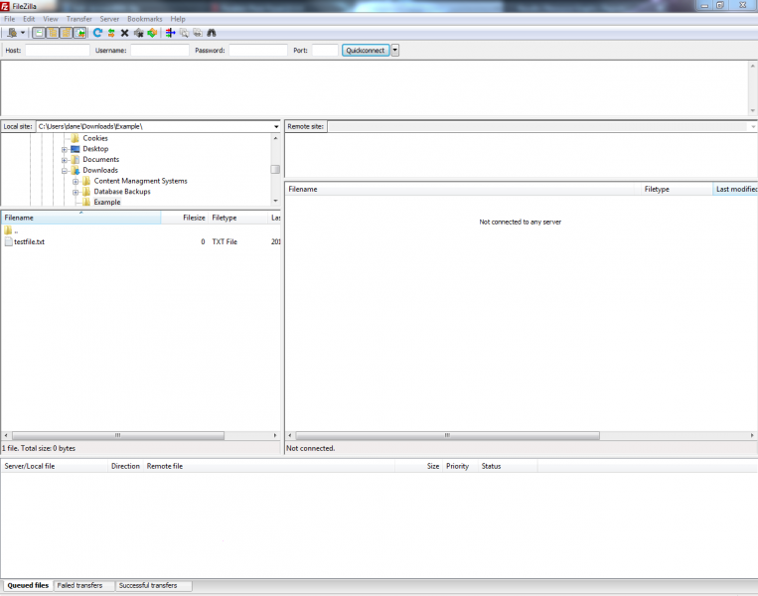
Task: Select Example folder in tree
Action: (107, 202)
